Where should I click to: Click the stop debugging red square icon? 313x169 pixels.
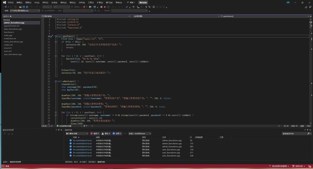tap(105, 7)
